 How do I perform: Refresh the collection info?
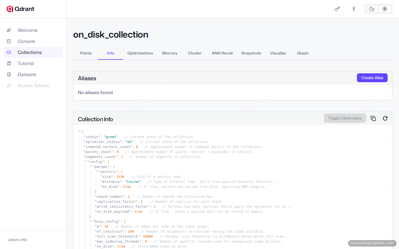pyautogui.click(x=385, y=118)
